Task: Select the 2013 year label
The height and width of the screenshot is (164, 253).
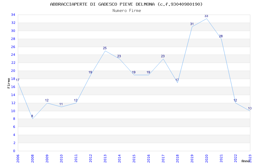Action: (x=105, y=159)
